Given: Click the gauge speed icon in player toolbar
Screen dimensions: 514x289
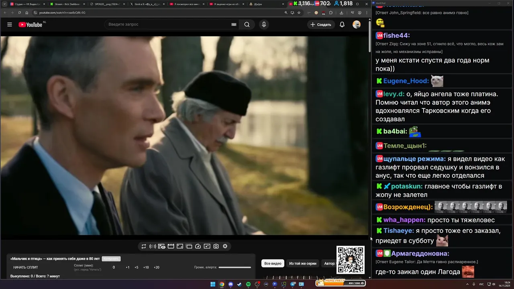Looking at the screenshot, I should click(198, 246).
